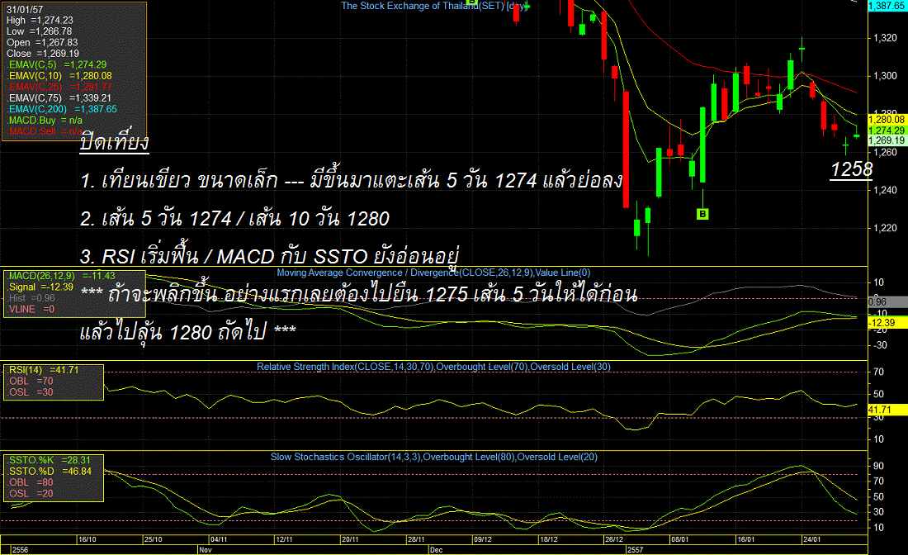Click the MACD(26,12,9) =-11.43 legend line

pos(61,276)
